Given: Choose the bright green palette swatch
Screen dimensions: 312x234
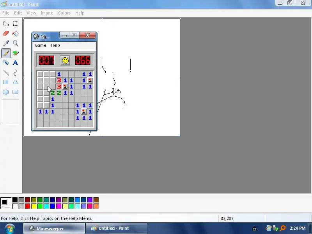Looking at the screenshot, I should (x=40, y=206).
